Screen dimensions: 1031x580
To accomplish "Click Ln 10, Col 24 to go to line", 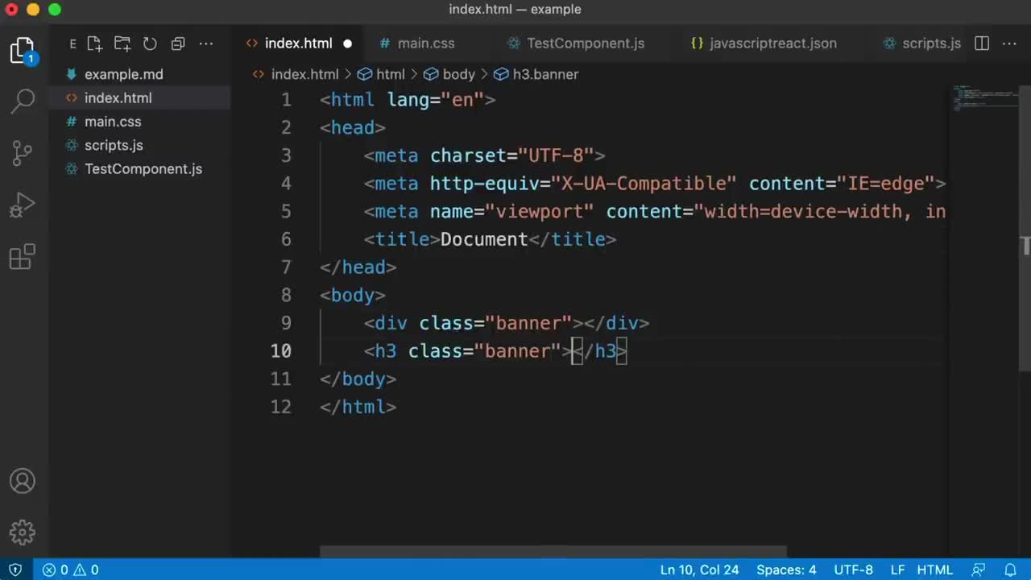I will pyautogui.click(x=699, y=570).
